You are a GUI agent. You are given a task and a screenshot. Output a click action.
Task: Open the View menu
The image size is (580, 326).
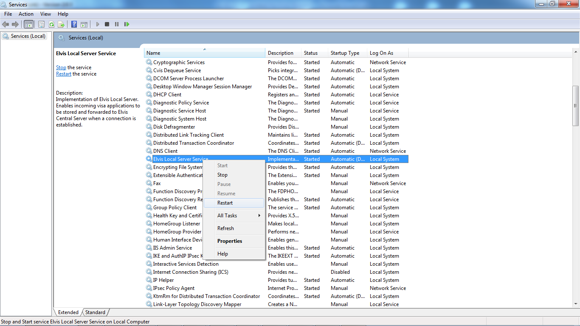[x=46, y=14]
